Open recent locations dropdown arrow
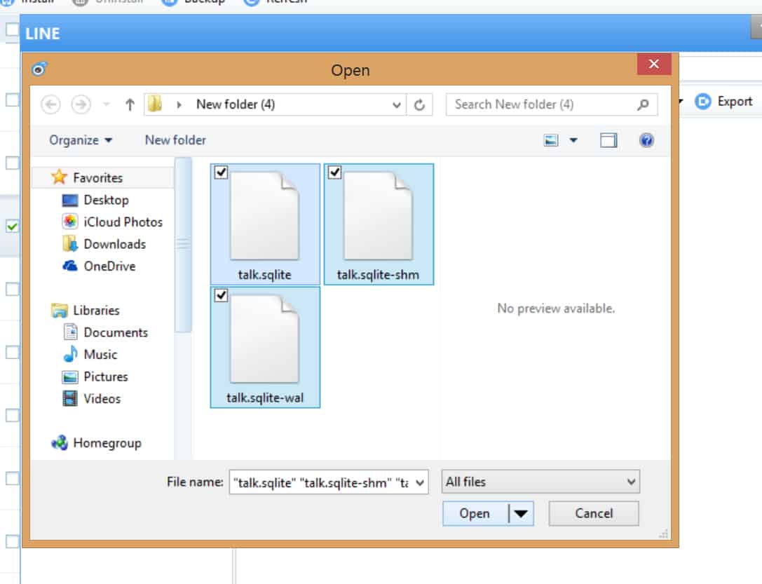 (107, 104)
